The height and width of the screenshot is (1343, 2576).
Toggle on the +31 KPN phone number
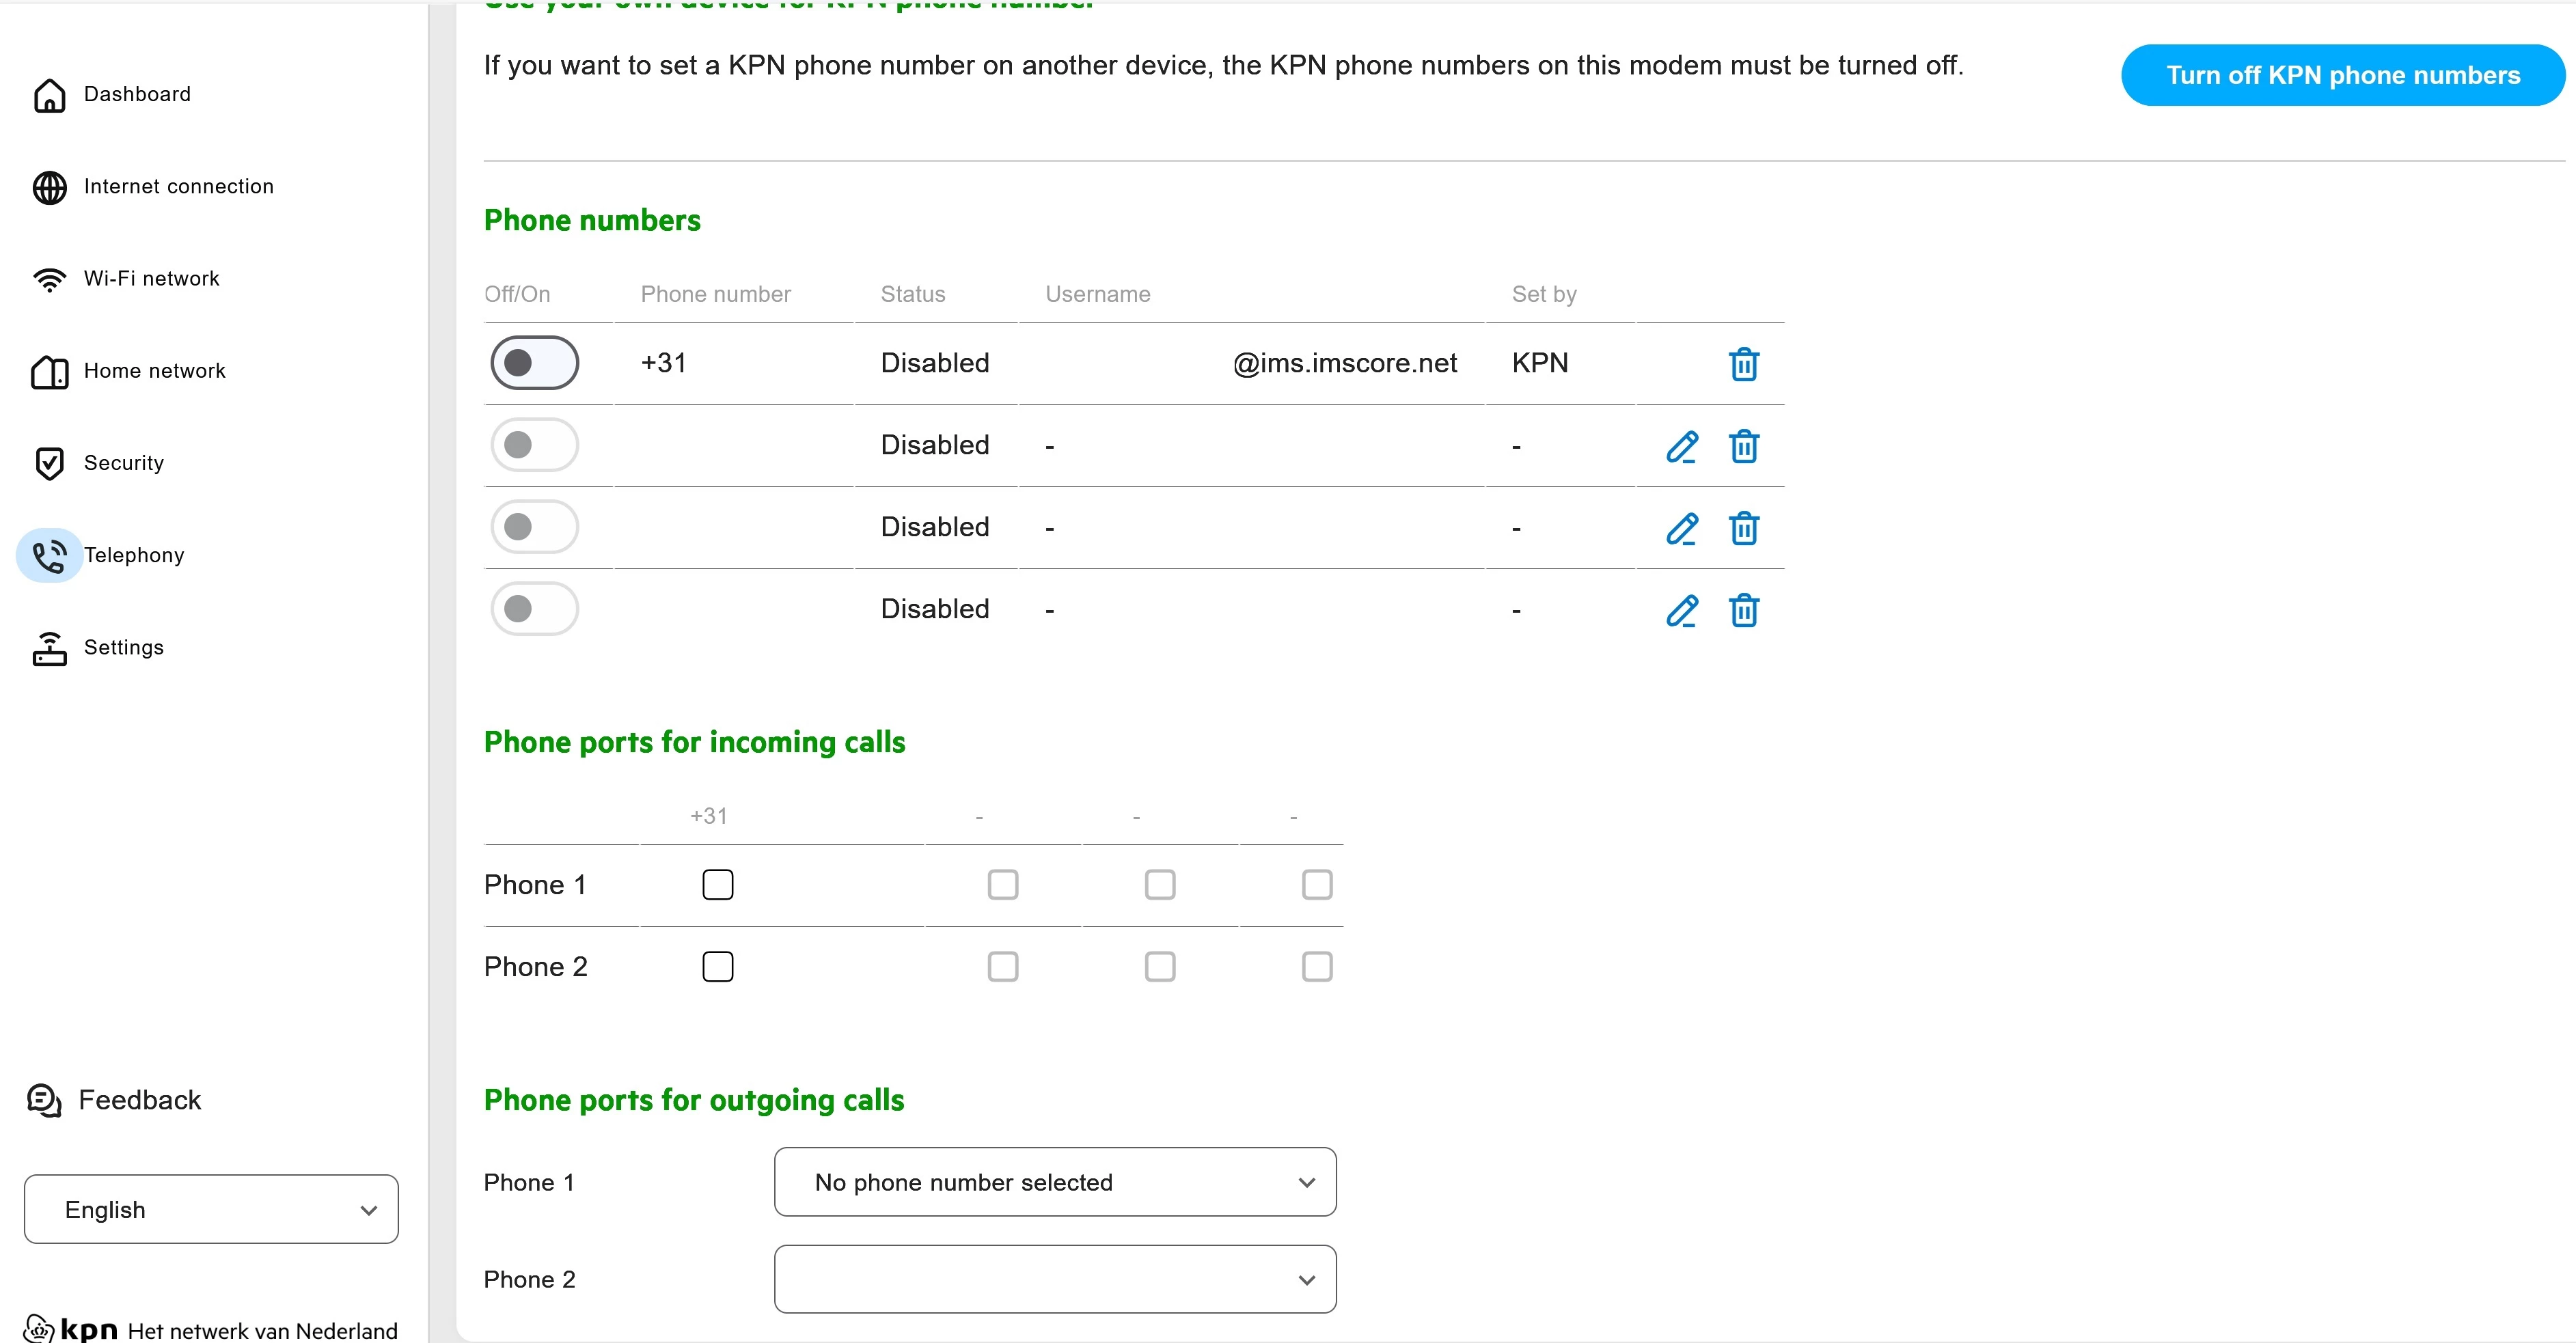[534, 363]
